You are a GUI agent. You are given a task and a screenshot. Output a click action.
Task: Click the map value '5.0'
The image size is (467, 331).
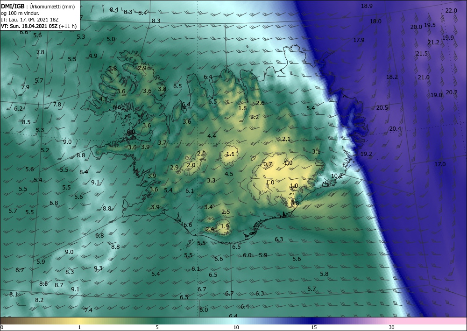tap(111, 39)
